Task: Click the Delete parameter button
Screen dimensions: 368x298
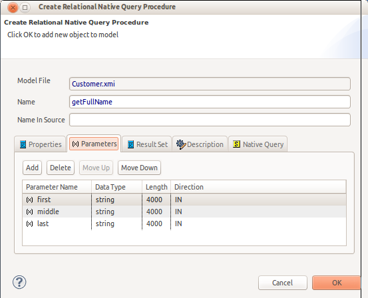Action: point(61,168)
